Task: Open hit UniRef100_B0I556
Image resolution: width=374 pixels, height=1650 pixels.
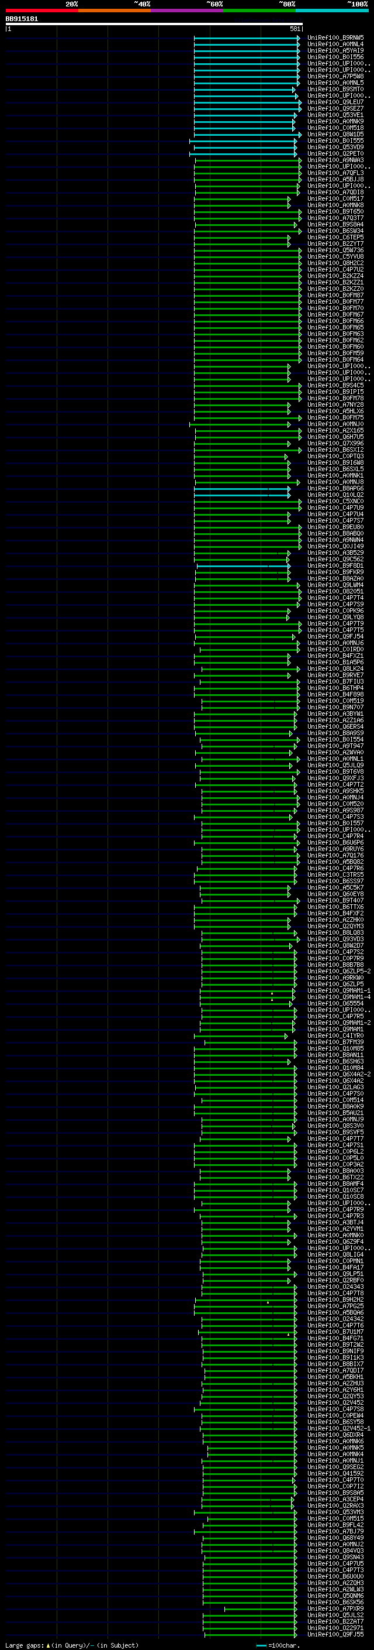Action: 335,57
